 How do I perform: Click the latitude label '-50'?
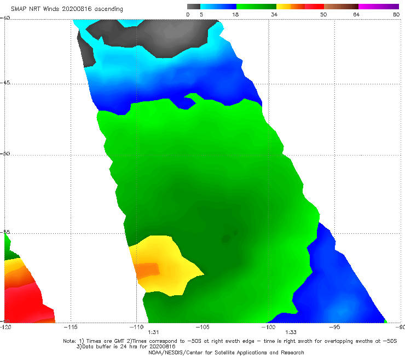[x=5, y=153]
